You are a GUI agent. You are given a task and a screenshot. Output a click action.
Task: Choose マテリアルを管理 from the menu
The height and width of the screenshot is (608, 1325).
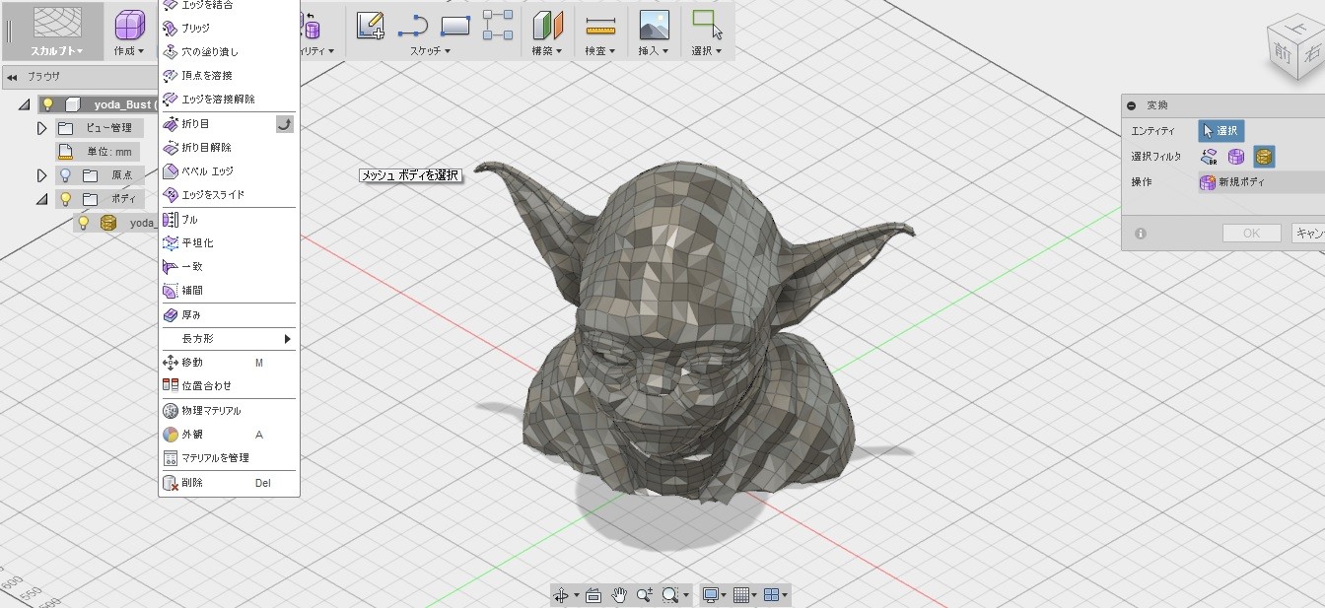(229, 458)
